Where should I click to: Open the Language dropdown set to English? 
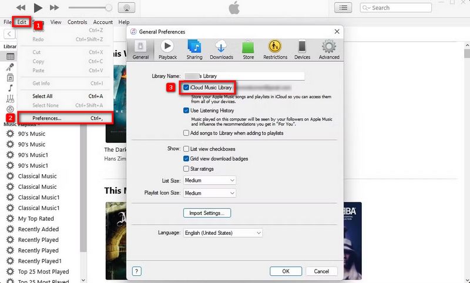coord(223,233)
